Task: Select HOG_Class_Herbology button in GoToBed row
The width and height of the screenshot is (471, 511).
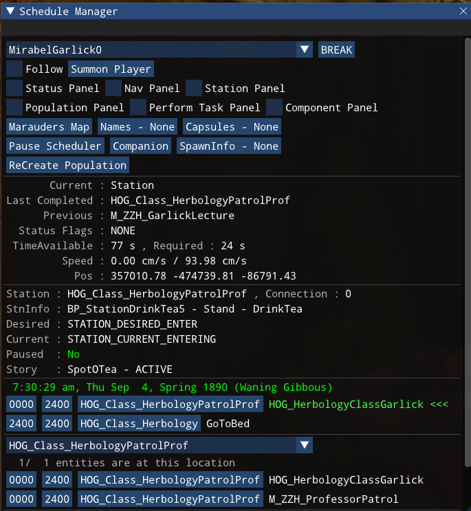Action: click(x=140, y=423)
